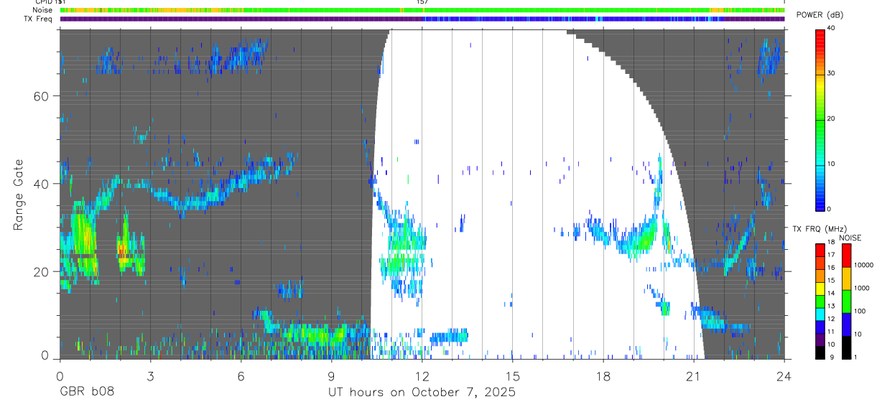Click the NOISE legend title
Screen dimensions: 882x407
(850, 238)
